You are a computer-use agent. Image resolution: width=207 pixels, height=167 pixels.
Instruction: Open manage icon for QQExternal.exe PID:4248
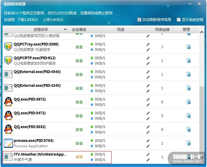pyautogui.click(x=188, y=88)
